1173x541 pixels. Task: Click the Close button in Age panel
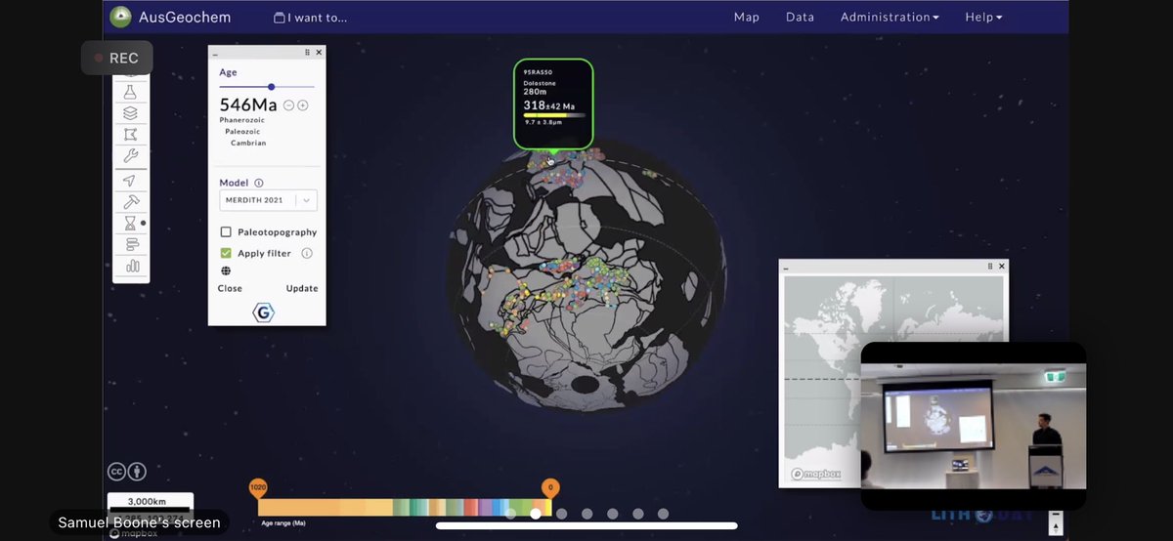[x=230, y=288]
